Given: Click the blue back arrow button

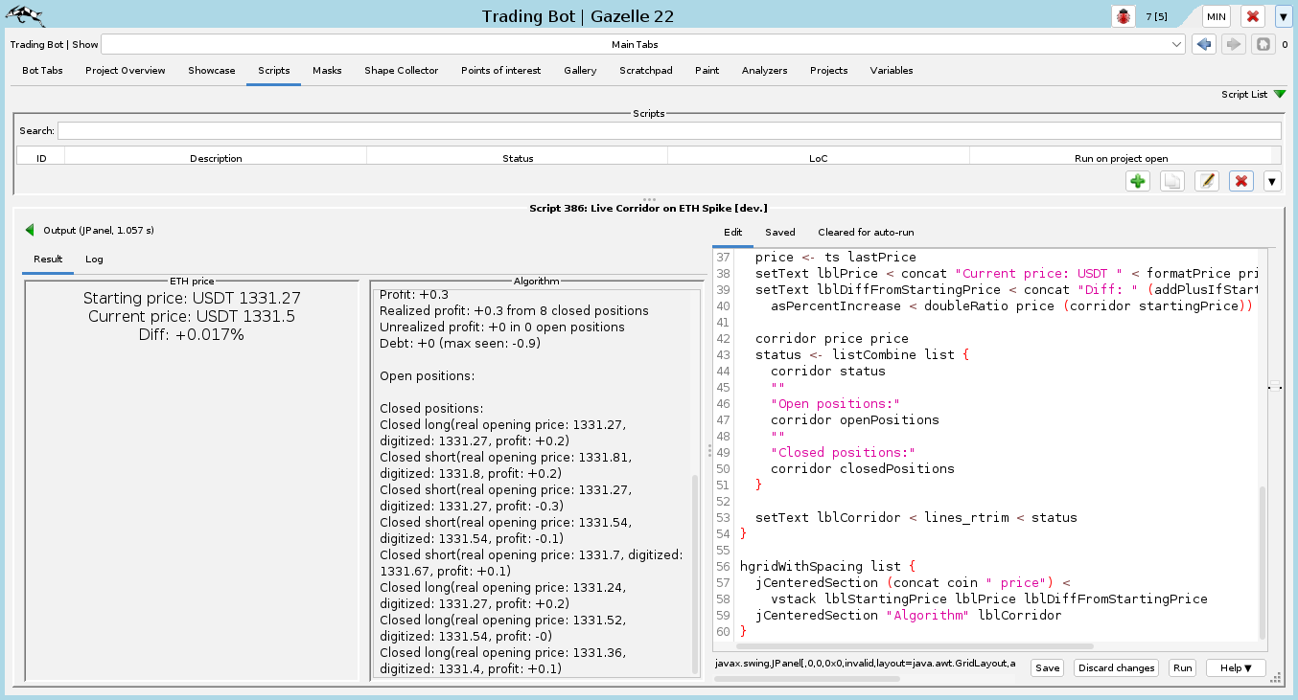Looking at the screenshot, I should [x=1204, y=44].
